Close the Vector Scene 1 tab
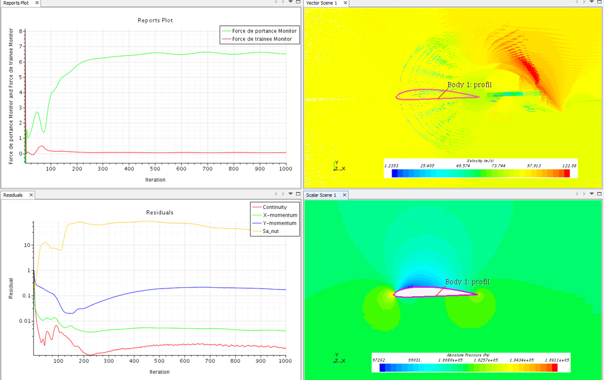The height and width of the screenshot is (380, 604). pyautogui.click(x=345, y=3)
